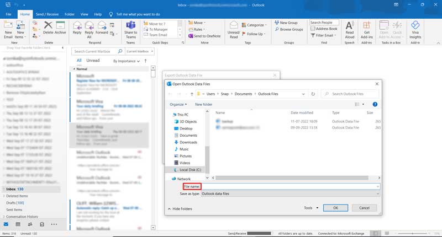This screenshot has width=442, height=237.
Task: Click OK in Open Outlook Data Files dialog
Action: click(335, 208)
